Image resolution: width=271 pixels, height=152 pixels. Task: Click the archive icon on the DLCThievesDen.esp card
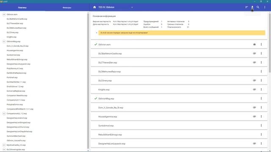tap(254, 62)
